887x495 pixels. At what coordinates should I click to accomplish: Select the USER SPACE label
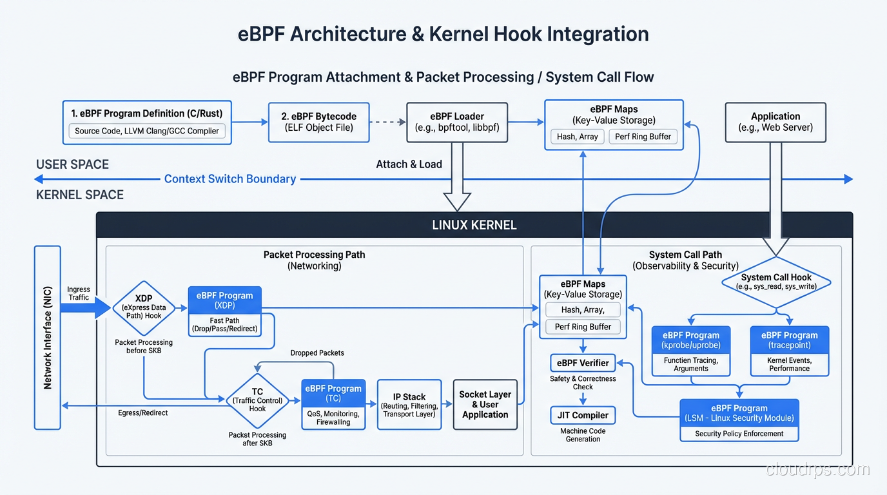[x=72, y=164]
